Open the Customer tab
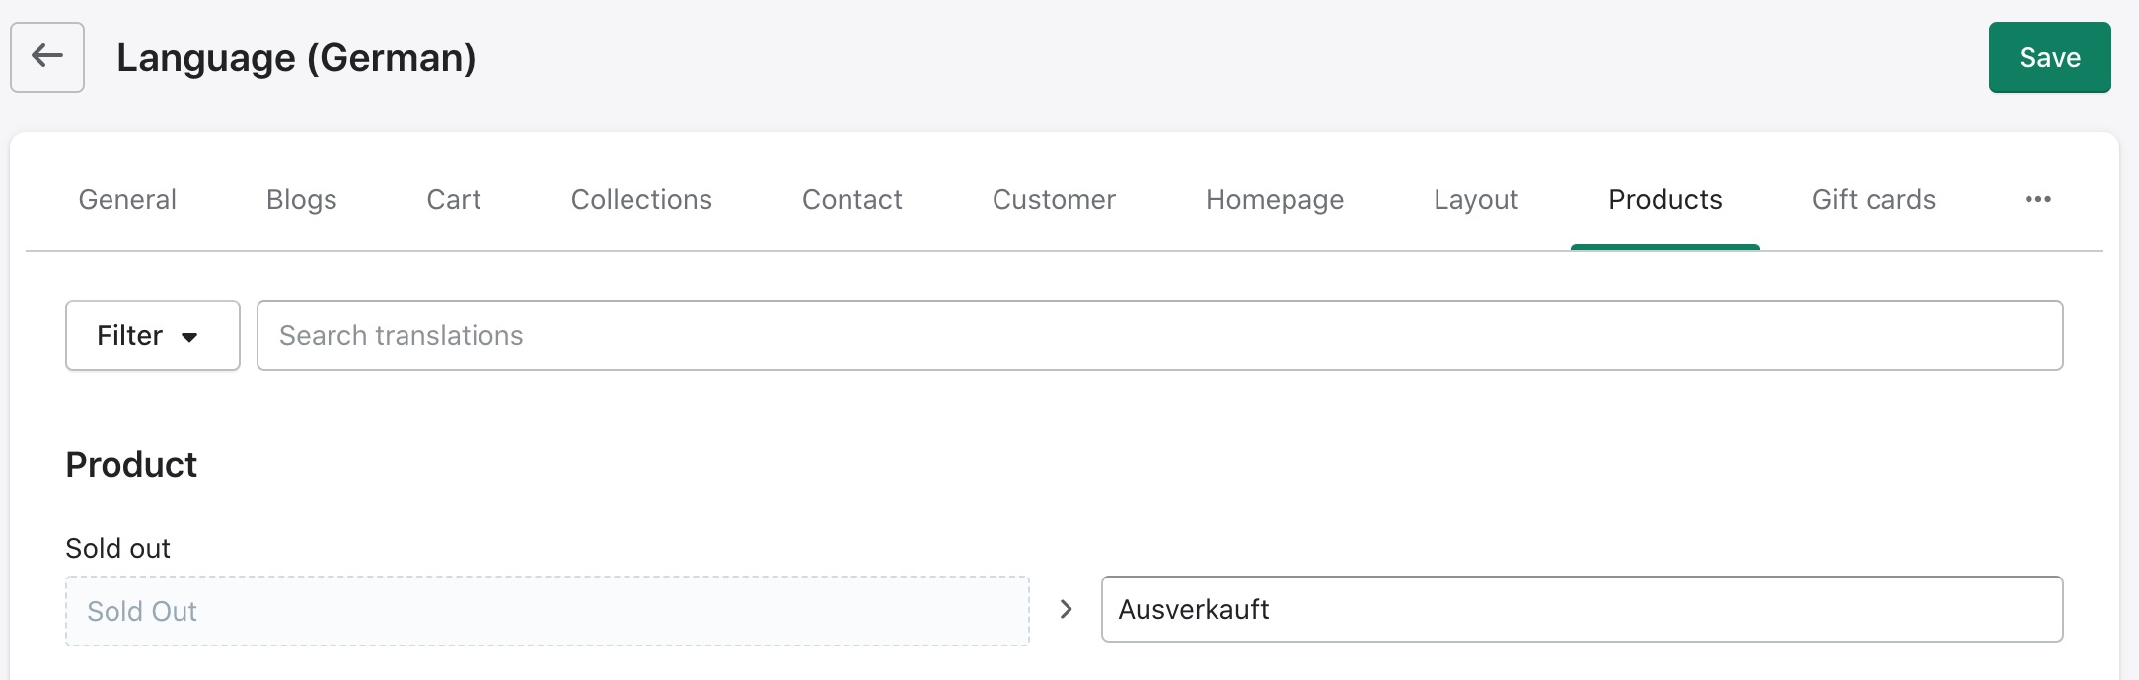 (1054, 200)
